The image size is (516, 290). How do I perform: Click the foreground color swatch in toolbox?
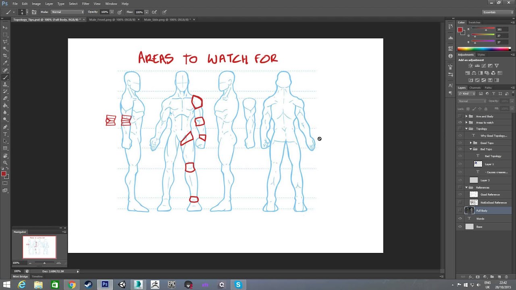pyautogui.click(x=4, y=174)
